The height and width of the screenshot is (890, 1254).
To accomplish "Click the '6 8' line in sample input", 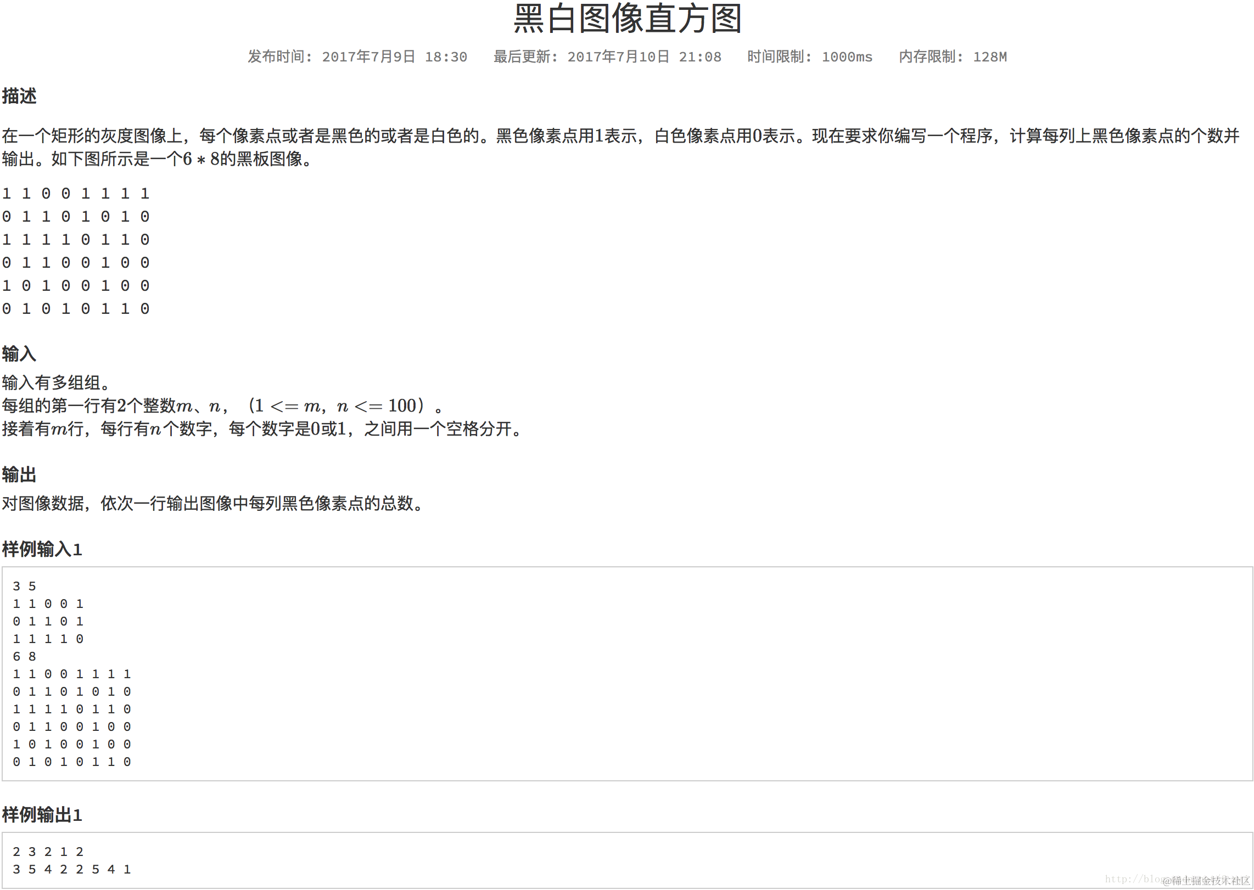I will click(x=25, y=657).
